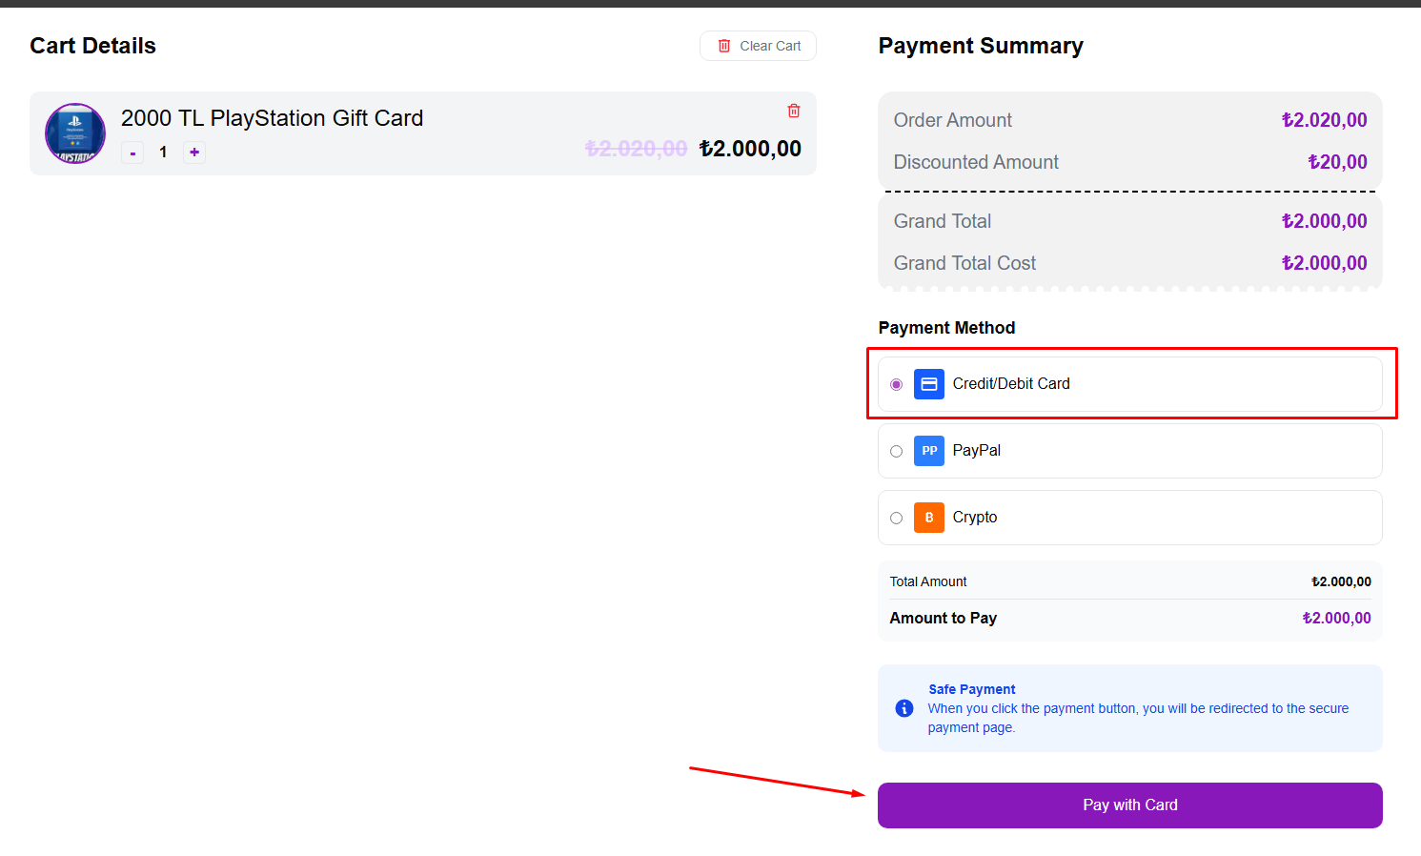The width and height of the screenshot is (1421, 856).
Task: Click the PayPal option label
Action: click(x=977, y=451)
